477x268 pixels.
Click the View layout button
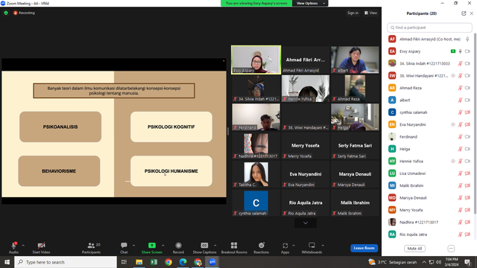371,13
